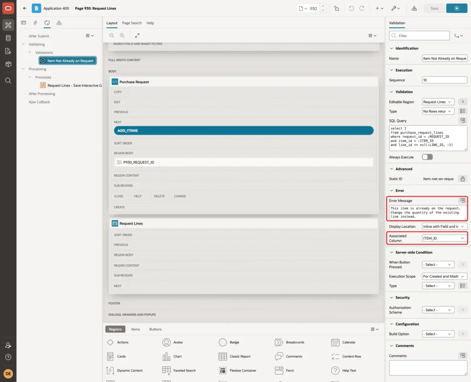Image resolution: width=471 pixels, height=382 pixels.
Task: Click the validation Name input field
Action: (x=444, y=58)
